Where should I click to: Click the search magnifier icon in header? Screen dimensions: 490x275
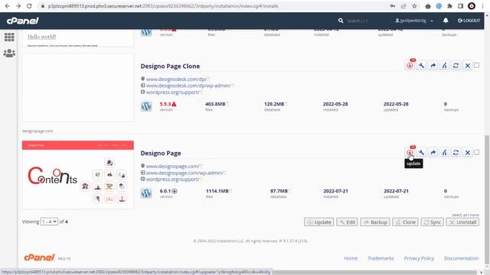click(341, 21)
